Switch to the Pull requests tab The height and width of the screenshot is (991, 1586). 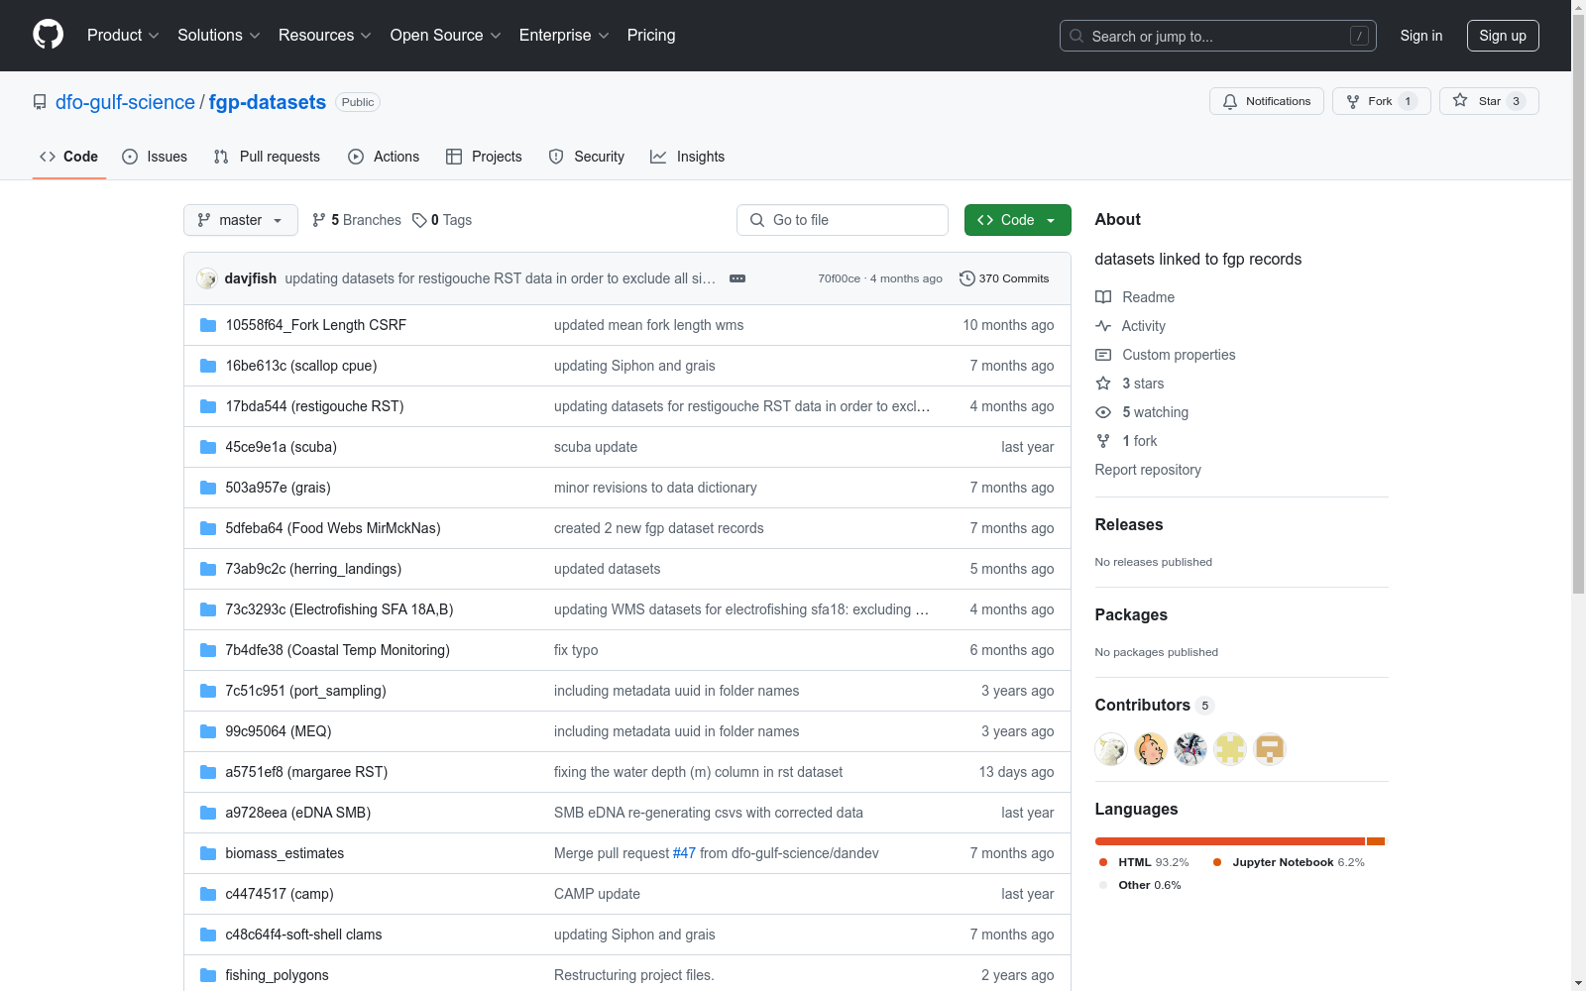coord(267,157)
